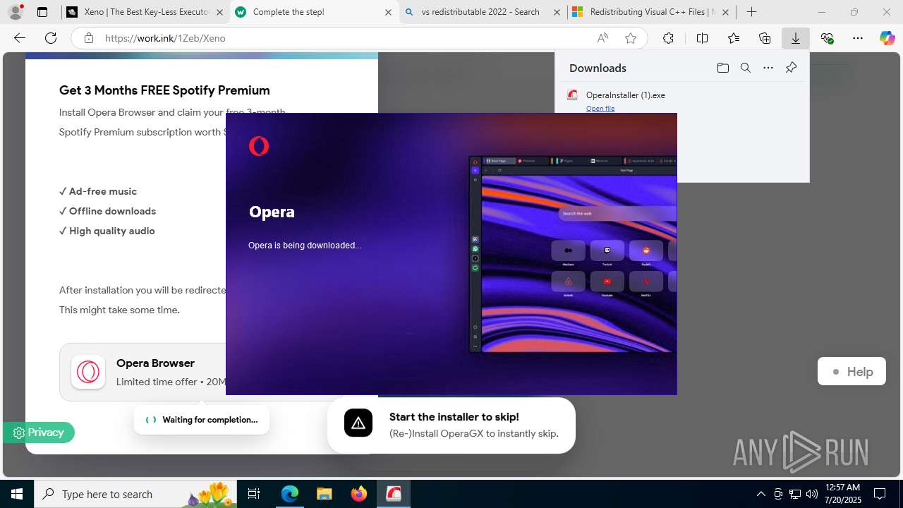Click the Type here to search taskbar box
This screenshot has height=508, width=903.
coord(136,494)
